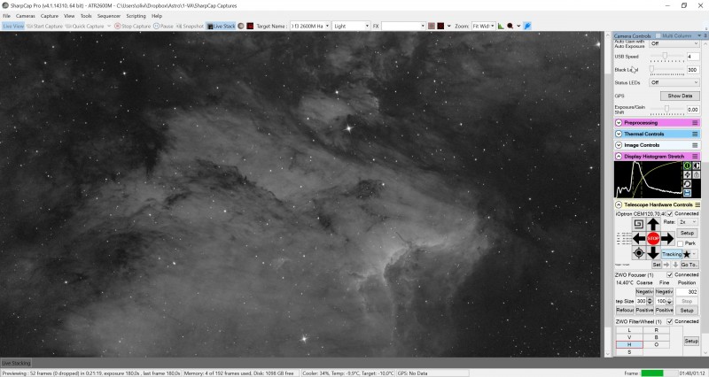709x377 pixels.
Task: Click the dark red square icon after FX
Action: point(440,27)
